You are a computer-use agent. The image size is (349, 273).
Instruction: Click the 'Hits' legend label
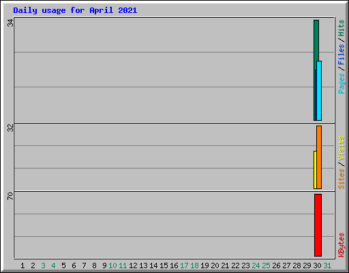click(341, 28)
